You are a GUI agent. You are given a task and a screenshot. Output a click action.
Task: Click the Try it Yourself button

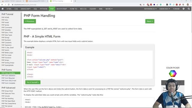(x=33, y=82)
